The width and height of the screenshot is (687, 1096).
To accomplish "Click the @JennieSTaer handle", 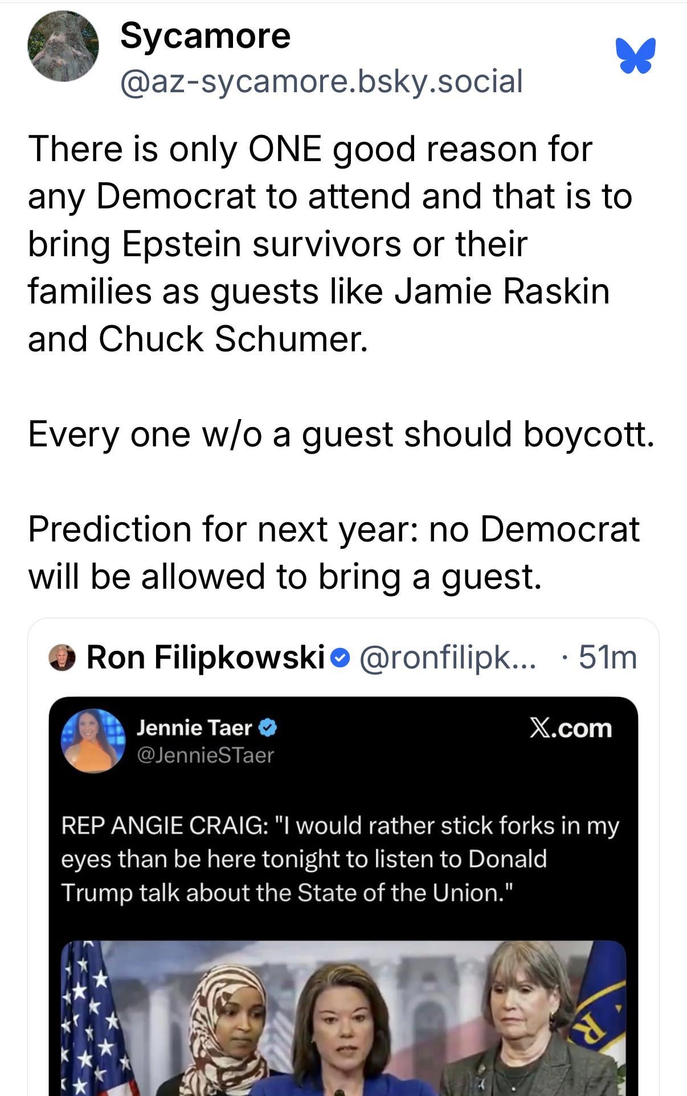I will click(205, 755).
